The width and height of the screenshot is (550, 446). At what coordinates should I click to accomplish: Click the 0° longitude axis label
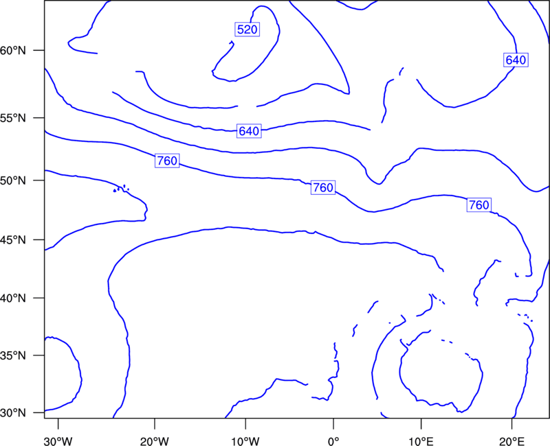333,441
